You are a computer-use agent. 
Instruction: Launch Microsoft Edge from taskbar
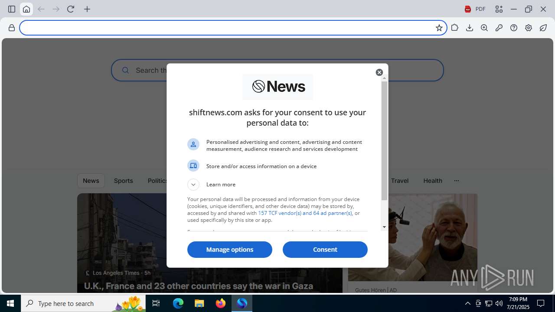click(178, 303)
